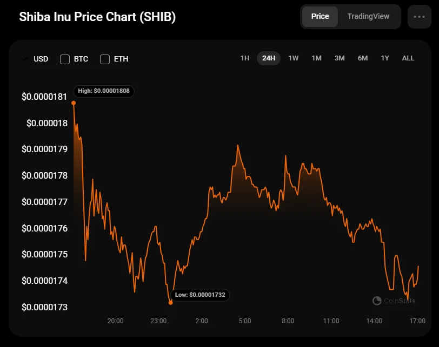Image resolution: width=439 pixels, height=347 pixels.
Task: Click the Shiba Inu Price Chart title
Action: pyautogui.click(x=97, y=17)
